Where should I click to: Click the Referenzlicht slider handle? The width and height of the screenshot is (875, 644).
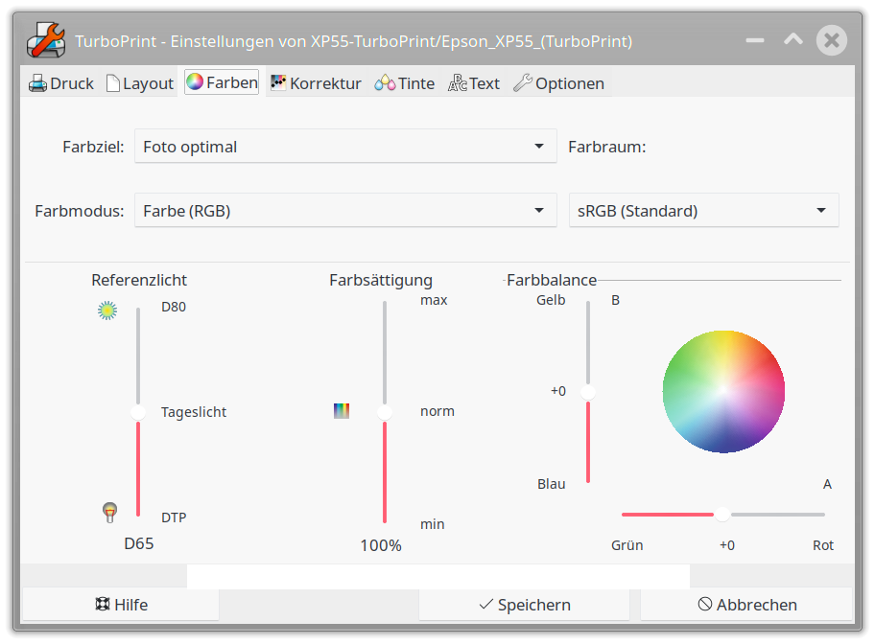[138, 412]
